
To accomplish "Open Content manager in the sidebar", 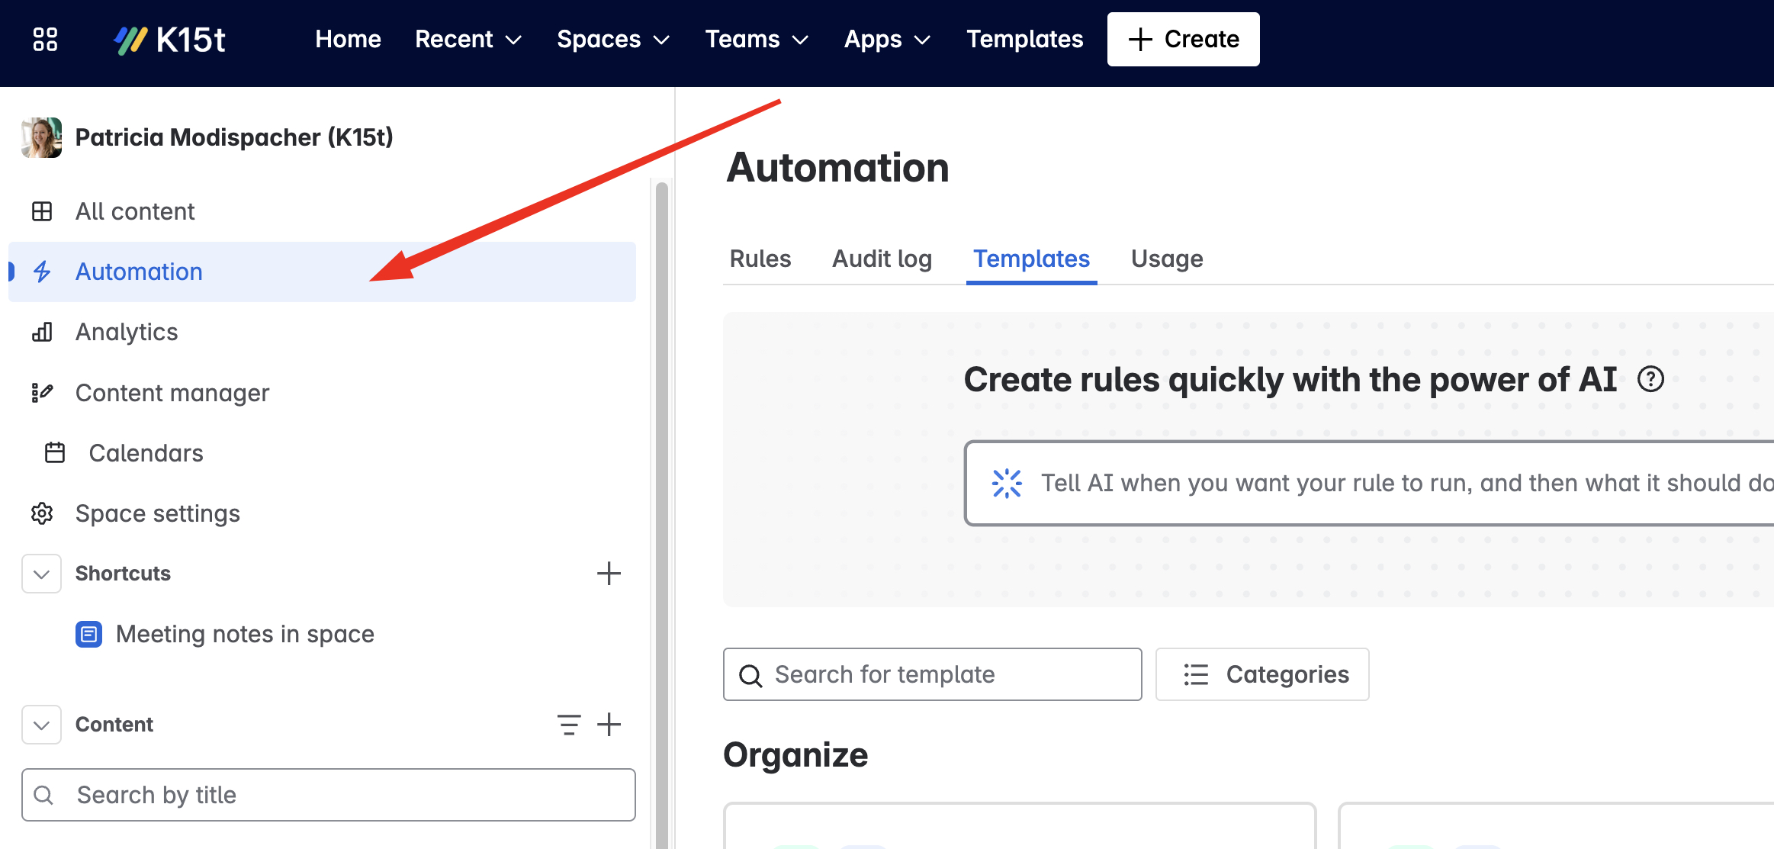I will coord(322,393).
